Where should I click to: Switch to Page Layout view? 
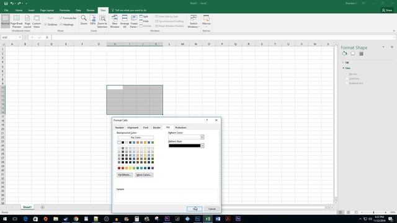27,21
